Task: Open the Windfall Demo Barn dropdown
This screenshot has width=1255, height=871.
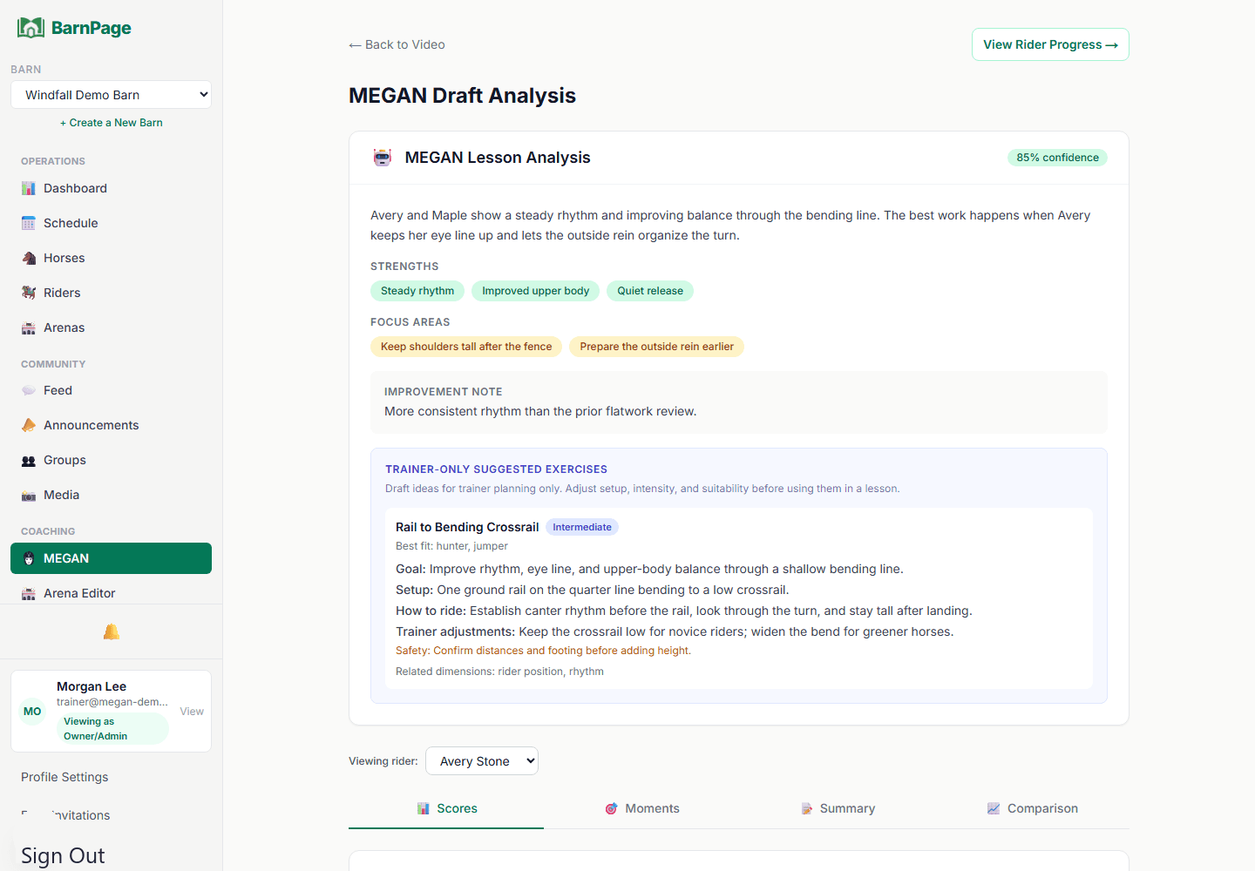Action: [x=111, y=95]
